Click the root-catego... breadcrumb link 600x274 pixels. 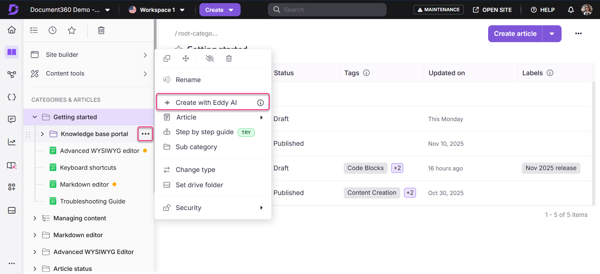pos(198,33)
